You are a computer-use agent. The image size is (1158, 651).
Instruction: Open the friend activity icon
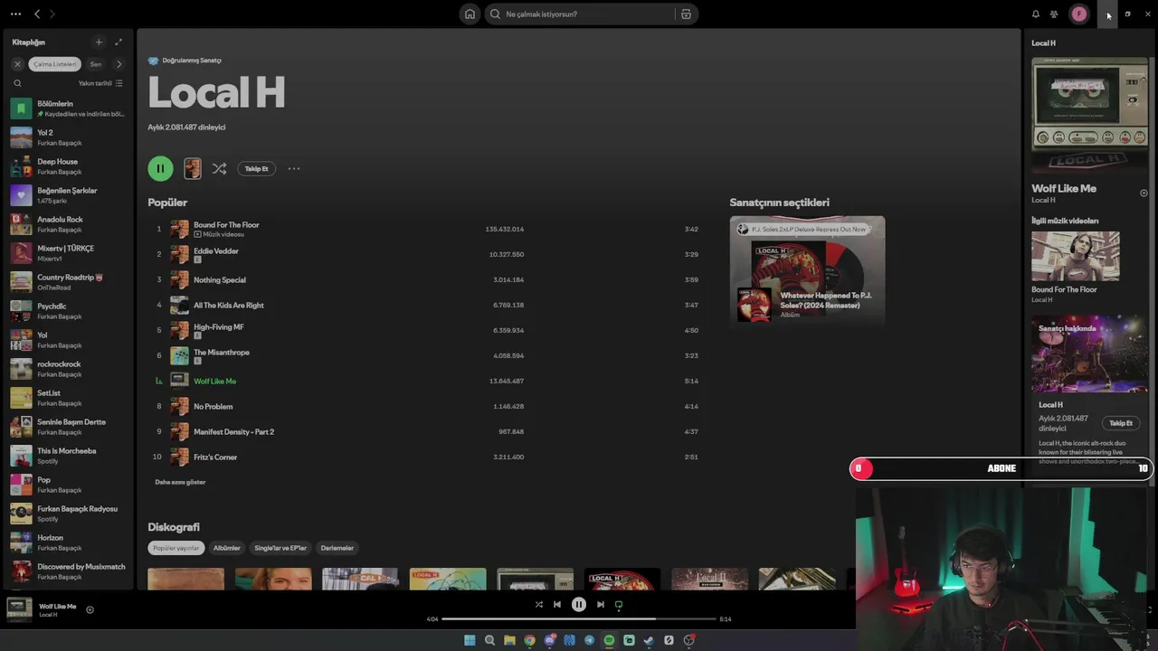click(x=1054, y=14)
